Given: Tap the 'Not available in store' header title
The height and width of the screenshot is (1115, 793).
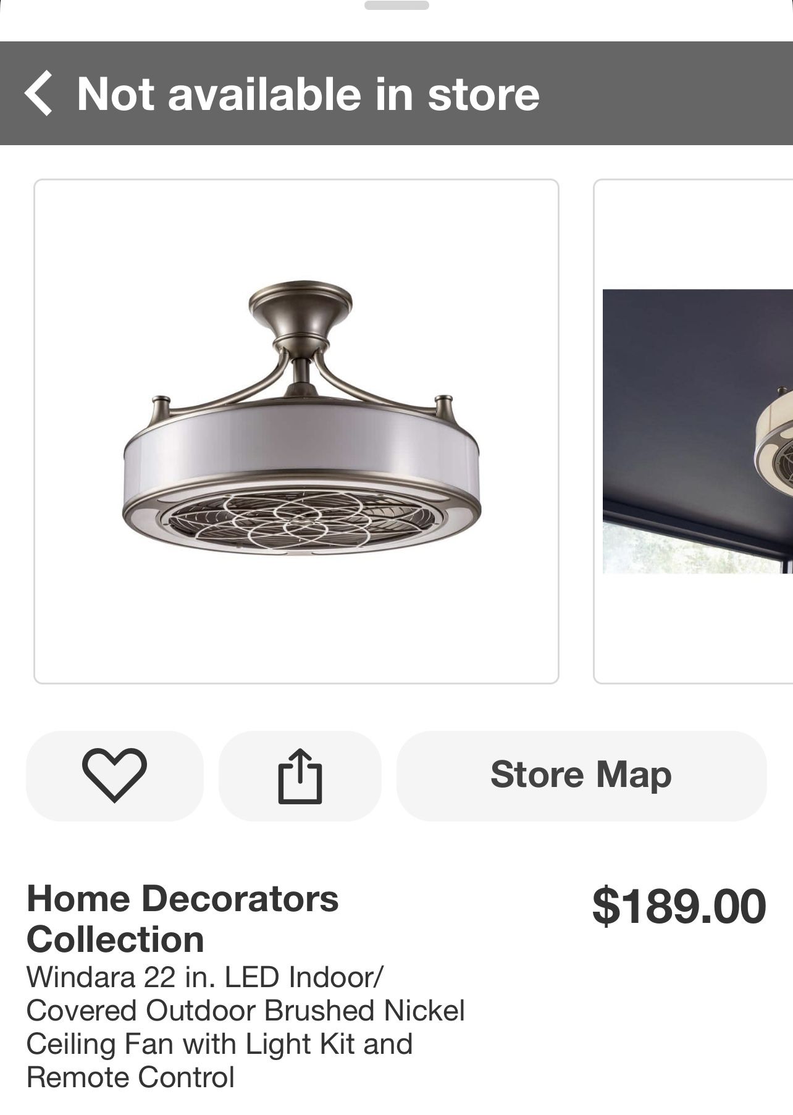Looking at the screenshot, I should coord(308,94).
